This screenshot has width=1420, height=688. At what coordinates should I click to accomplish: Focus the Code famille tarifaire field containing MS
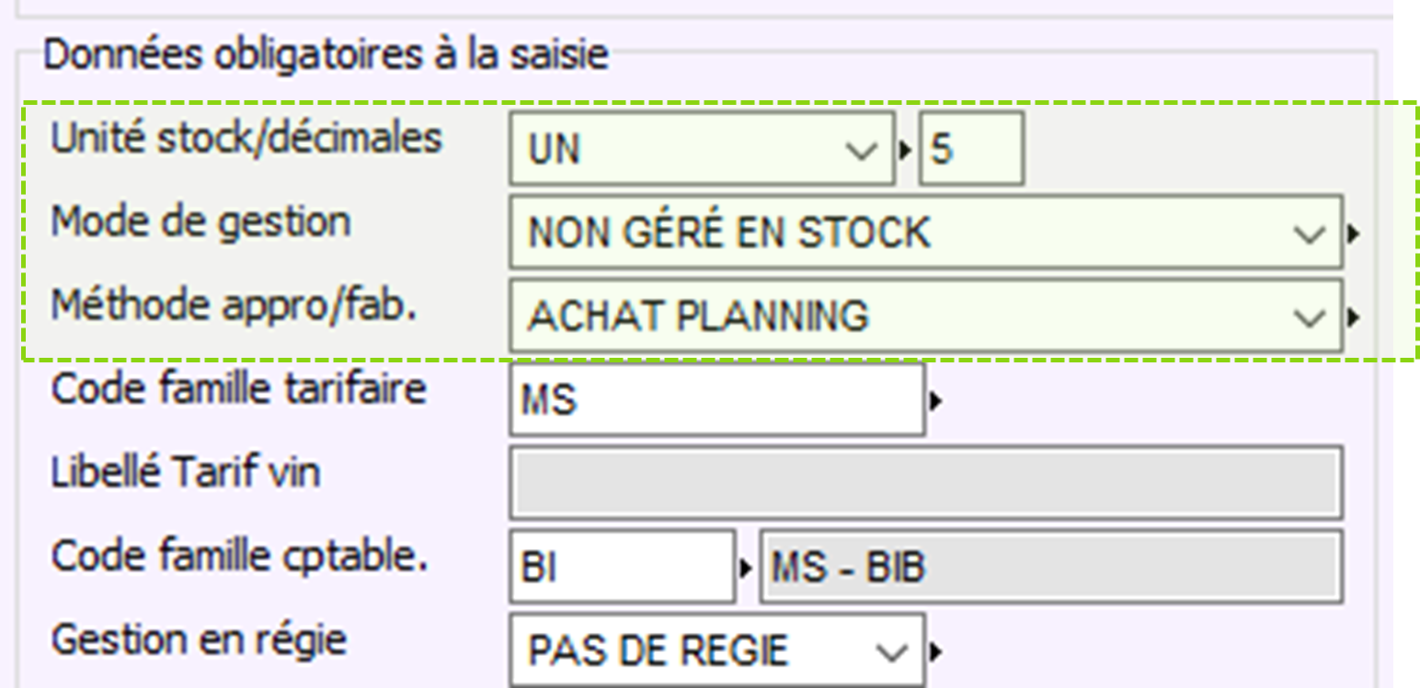point(716,401)
